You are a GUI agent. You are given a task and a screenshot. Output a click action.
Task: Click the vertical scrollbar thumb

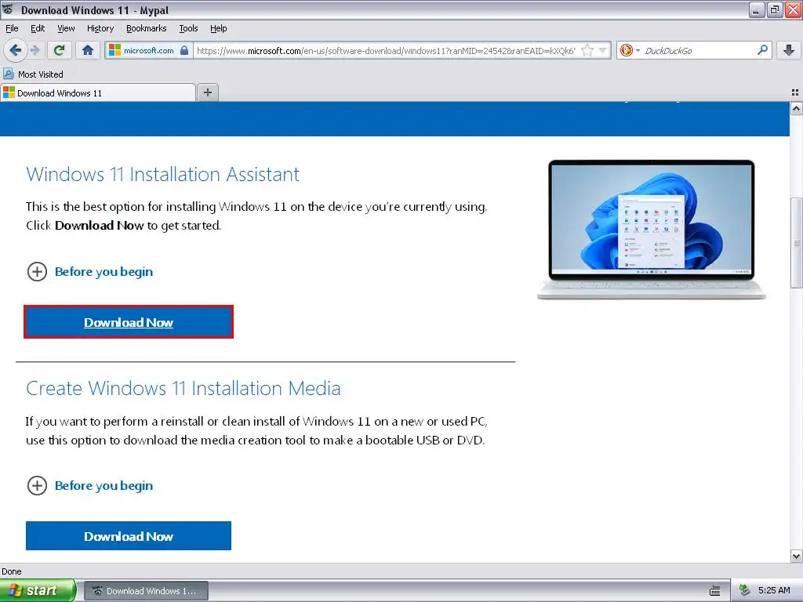(x=796, y=242)
